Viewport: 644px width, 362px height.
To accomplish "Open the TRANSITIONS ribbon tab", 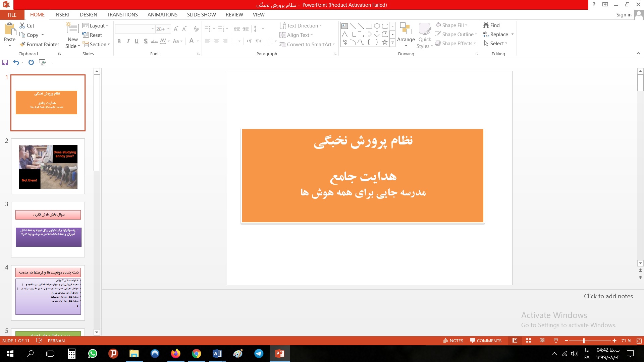I will [x=122, y=14].
